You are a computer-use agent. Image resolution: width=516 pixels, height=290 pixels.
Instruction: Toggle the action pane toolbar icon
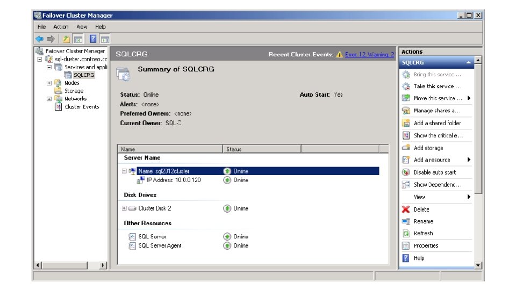click(x=105, y=39)
